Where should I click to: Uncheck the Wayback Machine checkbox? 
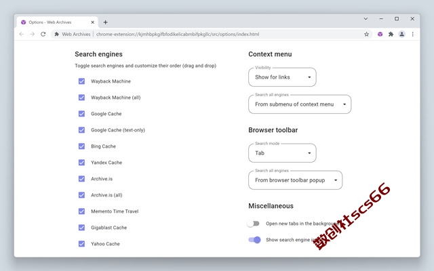click(x=81, y=81)
